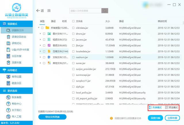
Task: Expand the 文档文件 tree node
Action: click(40, 57)
